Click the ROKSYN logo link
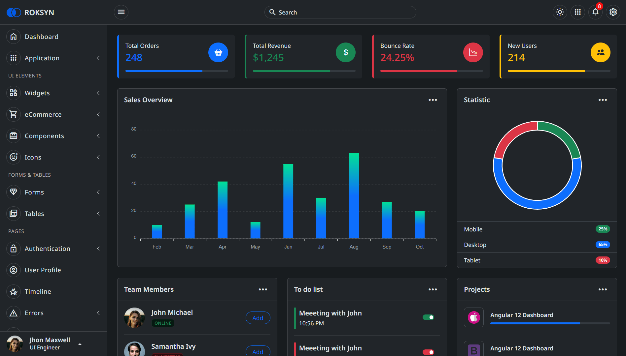The width and height of the screenshot is (626, 356). [30, 13]
